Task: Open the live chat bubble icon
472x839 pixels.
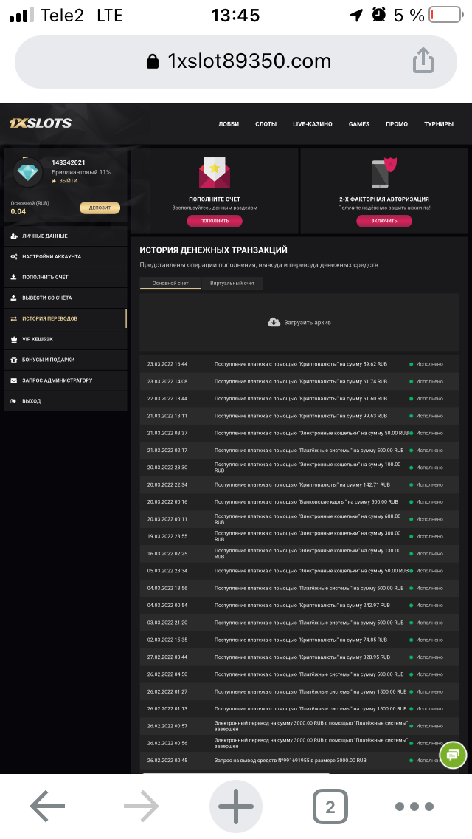Action: [x=453, y=755]
